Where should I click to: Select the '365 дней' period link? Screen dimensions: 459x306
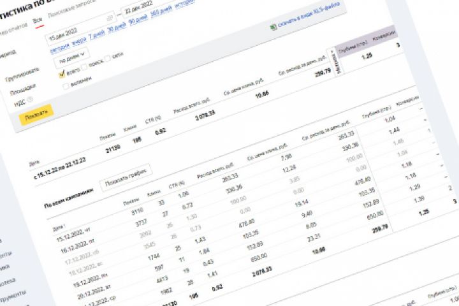(x=161, y=12)
